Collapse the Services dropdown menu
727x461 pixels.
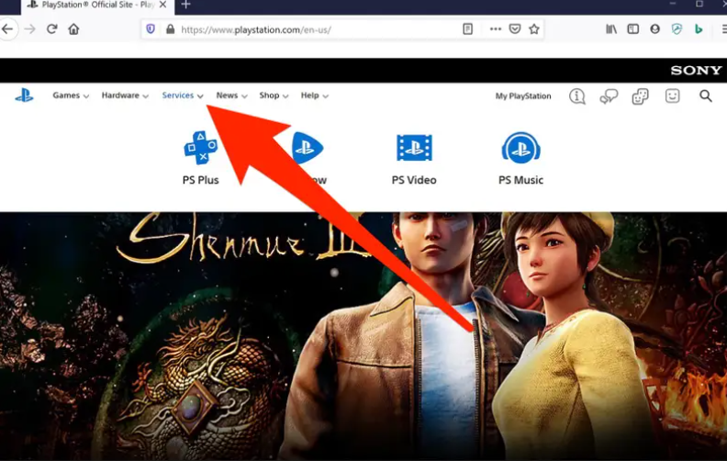click(183, 96)
